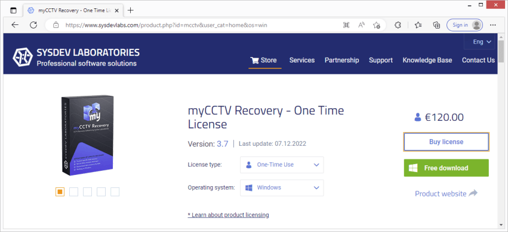
Task: Click inside the URL address field
Action: pos(201,25)
